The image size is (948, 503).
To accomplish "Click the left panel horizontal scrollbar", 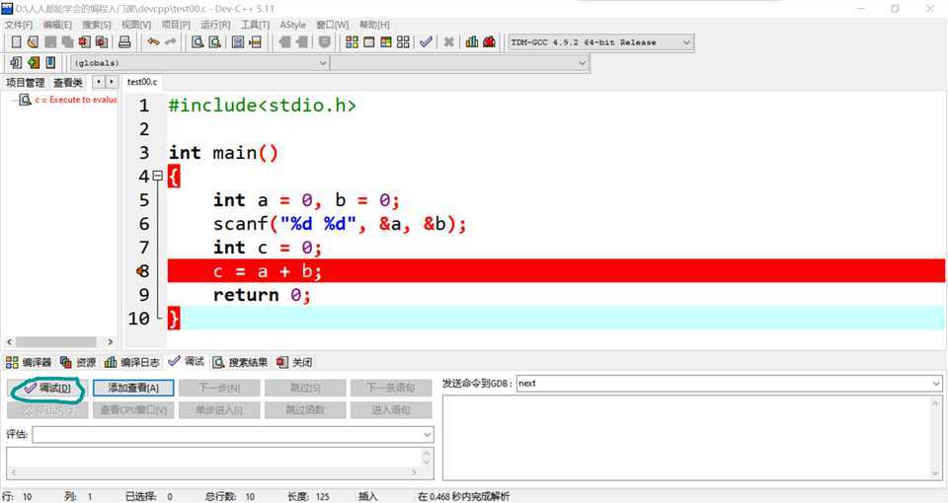I will point(59,342).
